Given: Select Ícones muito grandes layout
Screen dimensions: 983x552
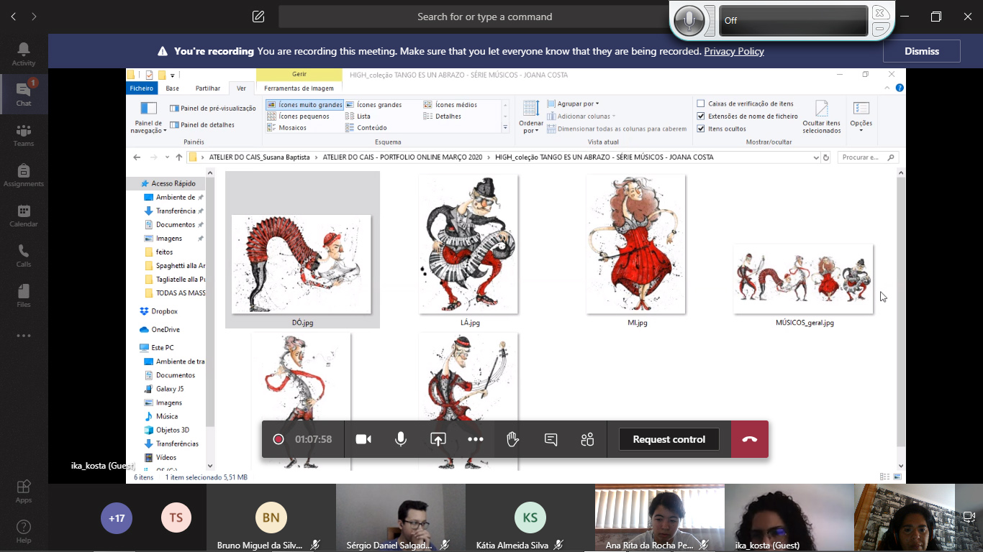Looking at the screenshot, I should [x=304, y=104].
